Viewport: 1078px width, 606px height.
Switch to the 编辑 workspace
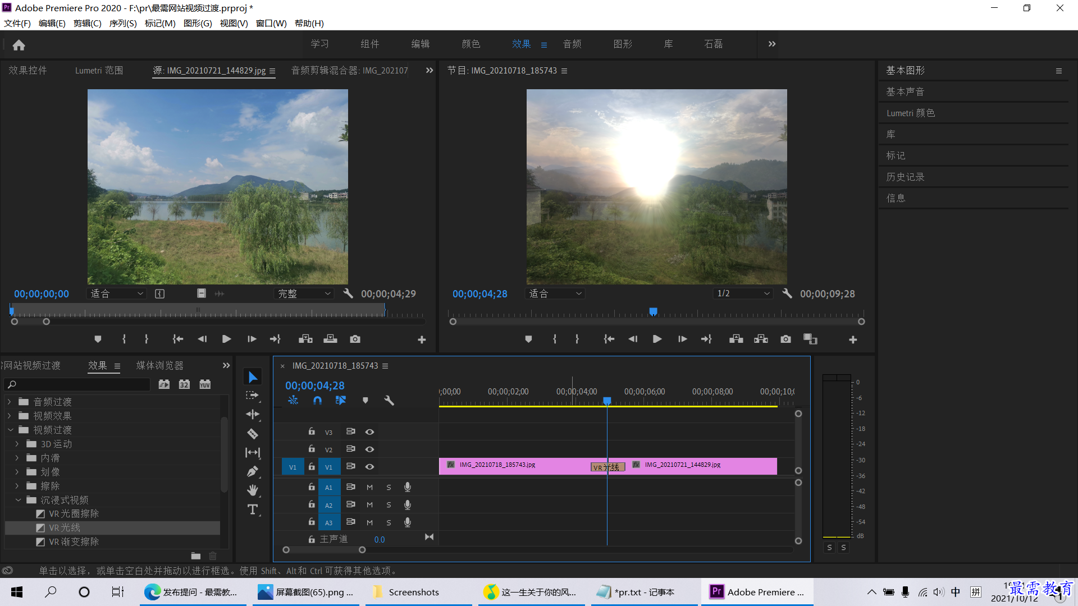(421, 44)
